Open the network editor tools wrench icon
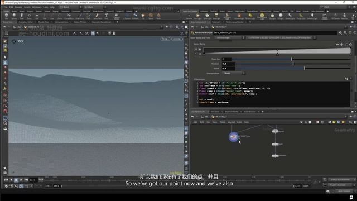Viewport: 357px width, 201px height. 301,122
